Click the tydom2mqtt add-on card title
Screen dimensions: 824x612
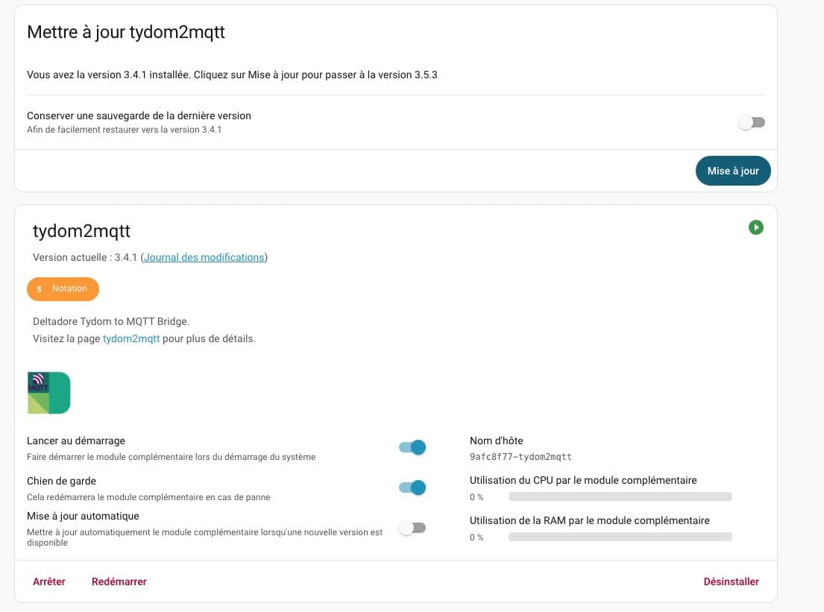point(82,231)
